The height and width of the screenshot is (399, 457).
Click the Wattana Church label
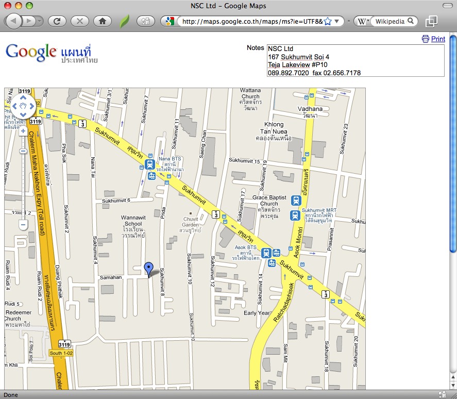coord(250,99)
